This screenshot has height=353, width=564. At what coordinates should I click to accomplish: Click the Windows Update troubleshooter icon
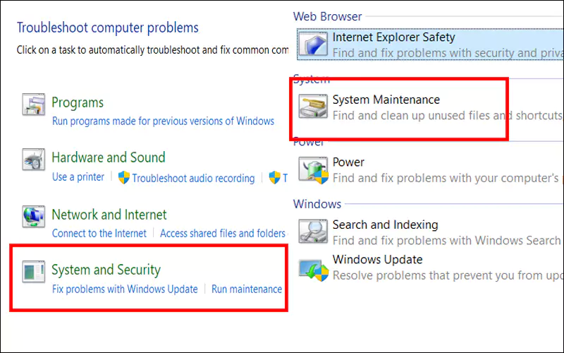[313, 269]
